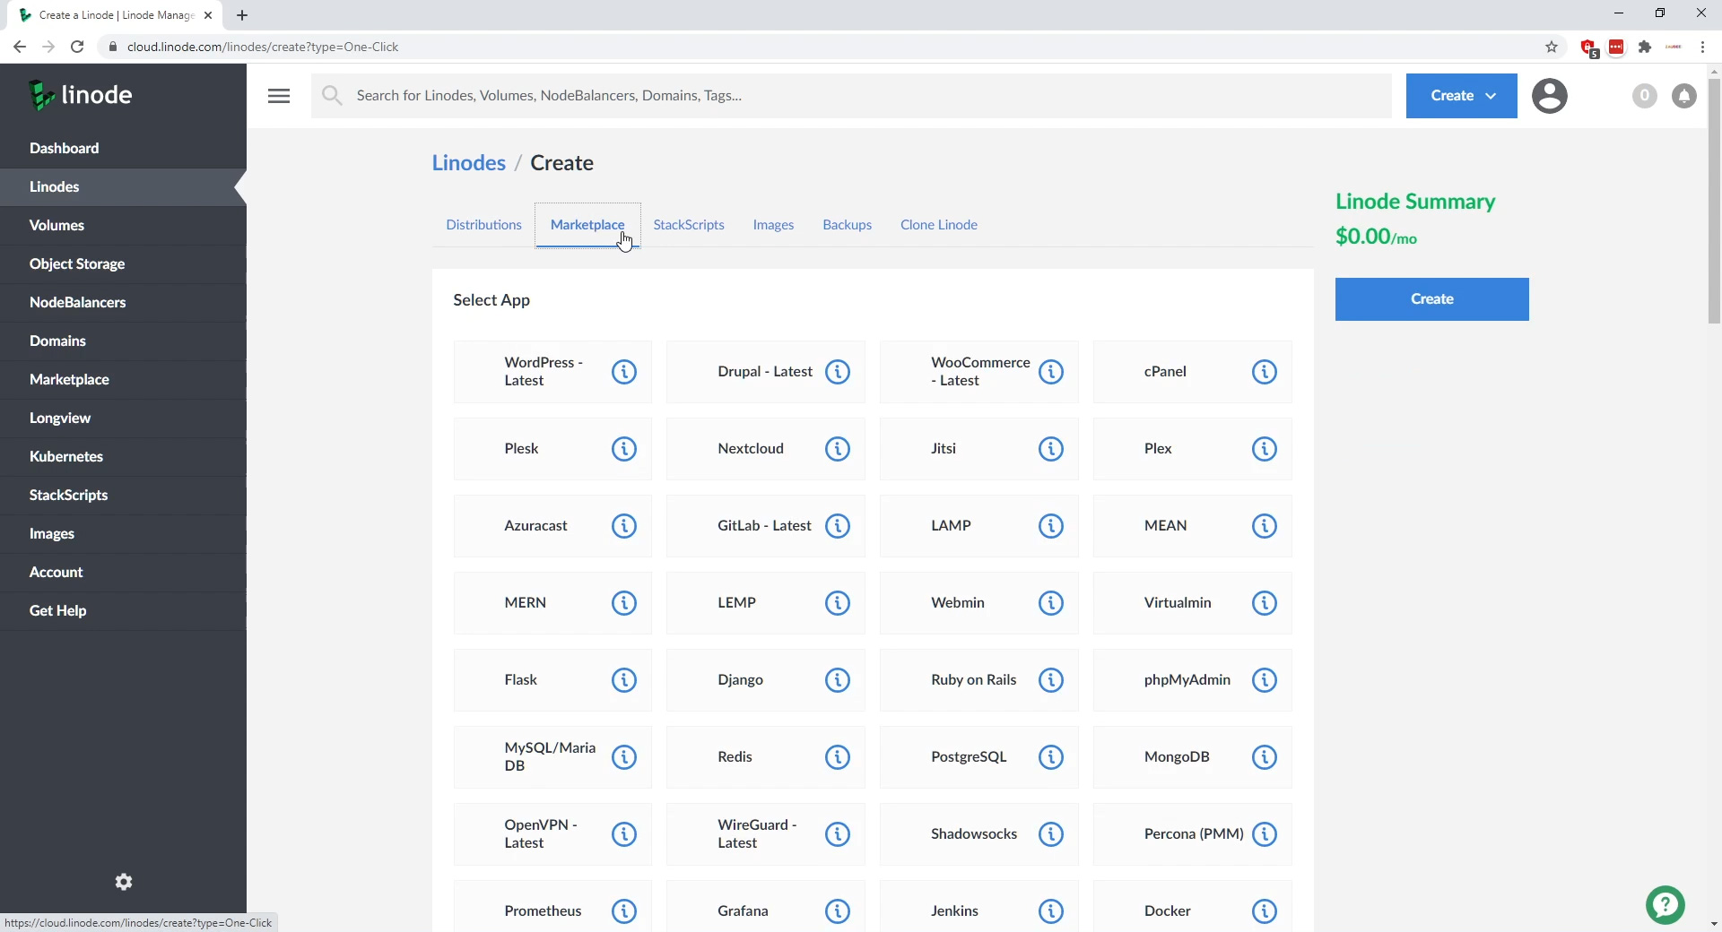Viewport: 1722px width, 932px height.
Task: Open MongoDB info icon
Action: pos(1265,757)
